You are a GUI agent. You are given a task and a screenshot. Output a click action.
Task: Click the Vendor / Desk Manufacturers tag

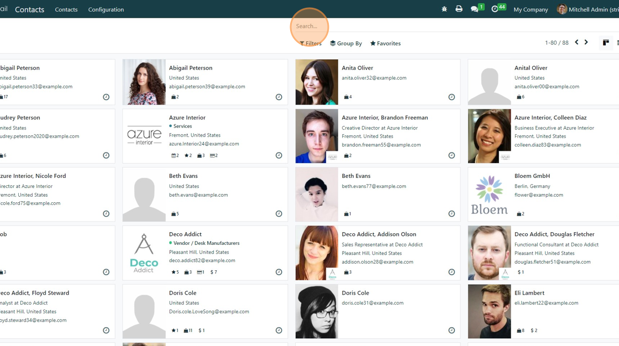(x=204, y=243)
